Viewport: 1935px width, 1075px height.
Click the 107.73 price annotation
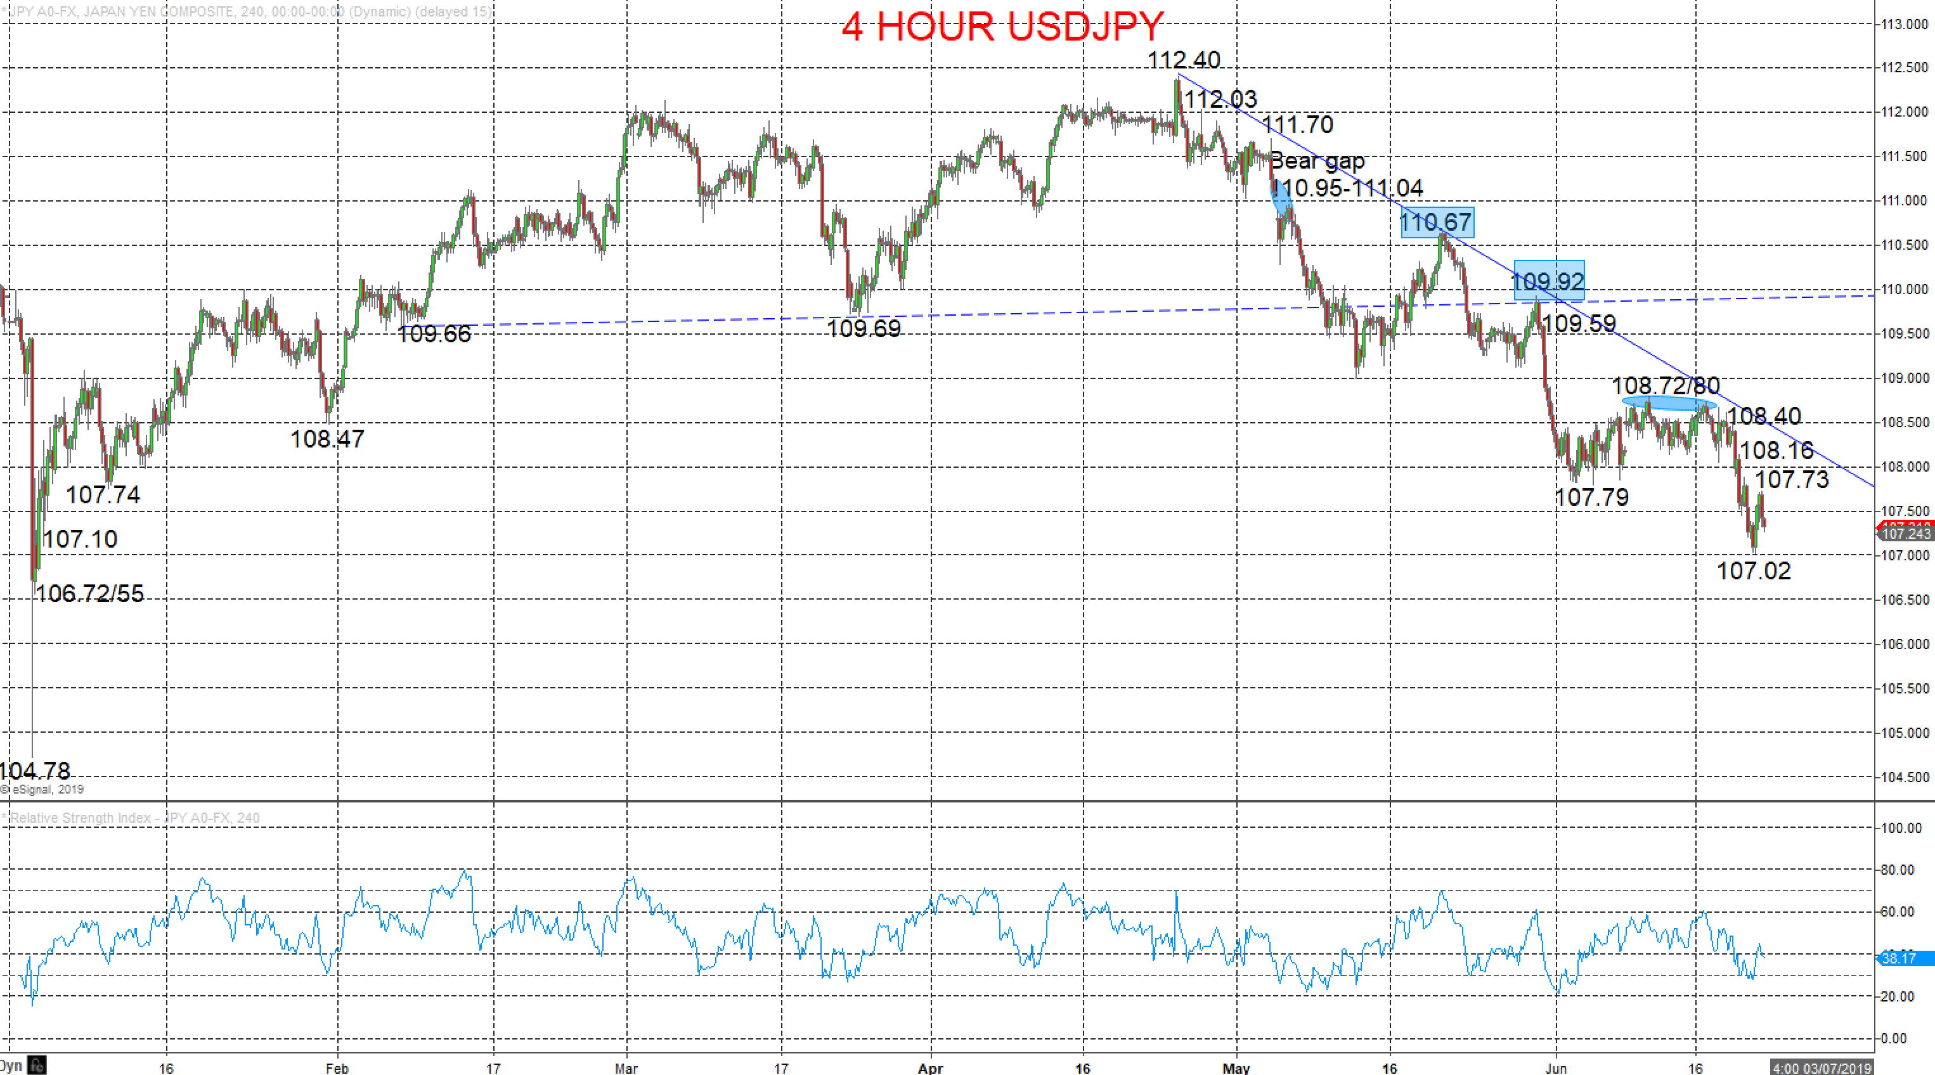(x=1792, y=479)
